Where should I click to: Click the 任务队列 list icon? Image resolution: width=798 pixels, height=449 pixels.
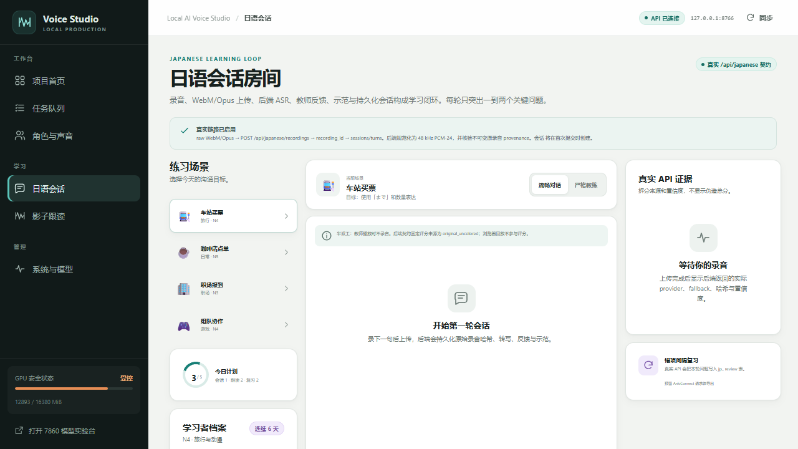[x=20, y=108]
